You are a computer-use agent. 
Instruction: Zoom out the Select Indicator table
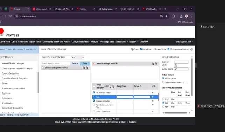(x=110, y=86)
